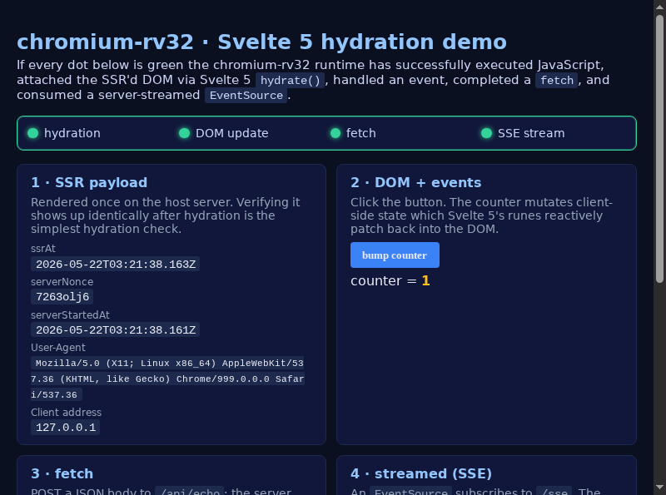Image resolution: width=666 pixels, height=495 pixels.
Task: Click the serverNonce value 7263olj6
Action: [x=62, y=297]
